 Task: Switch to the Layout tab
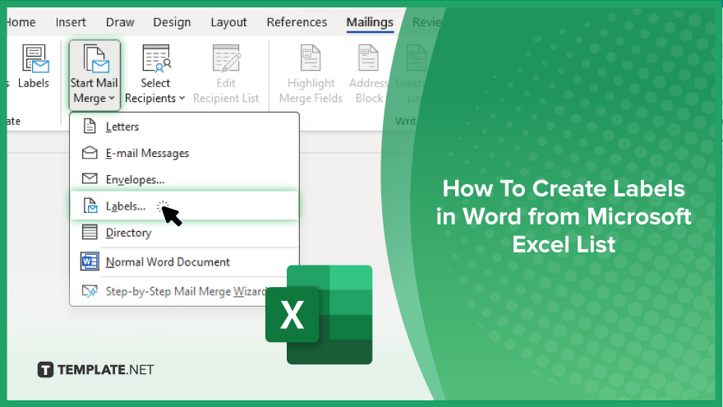pos(228,22)
